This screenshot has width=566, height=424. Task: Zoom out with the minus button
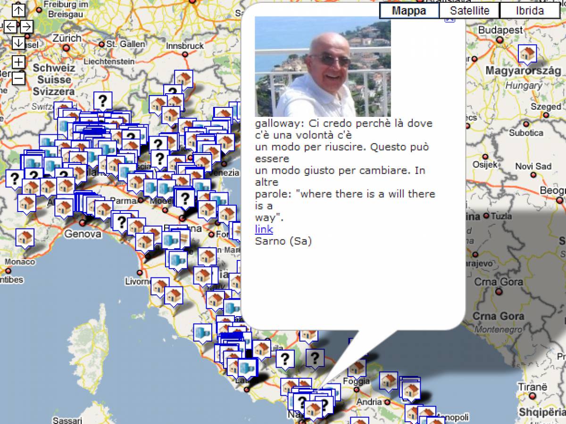point(18,78)
